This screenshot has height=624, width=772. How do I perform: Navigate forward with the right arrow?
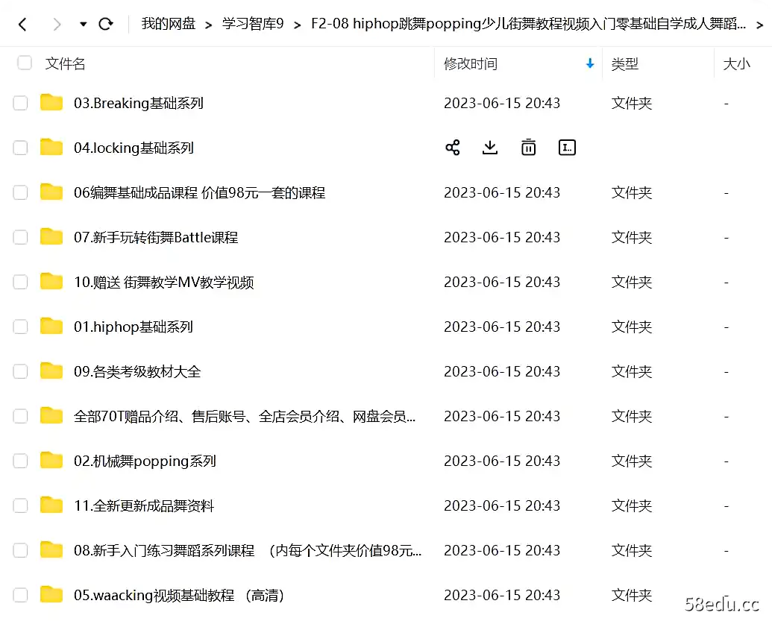pos(57,23)
